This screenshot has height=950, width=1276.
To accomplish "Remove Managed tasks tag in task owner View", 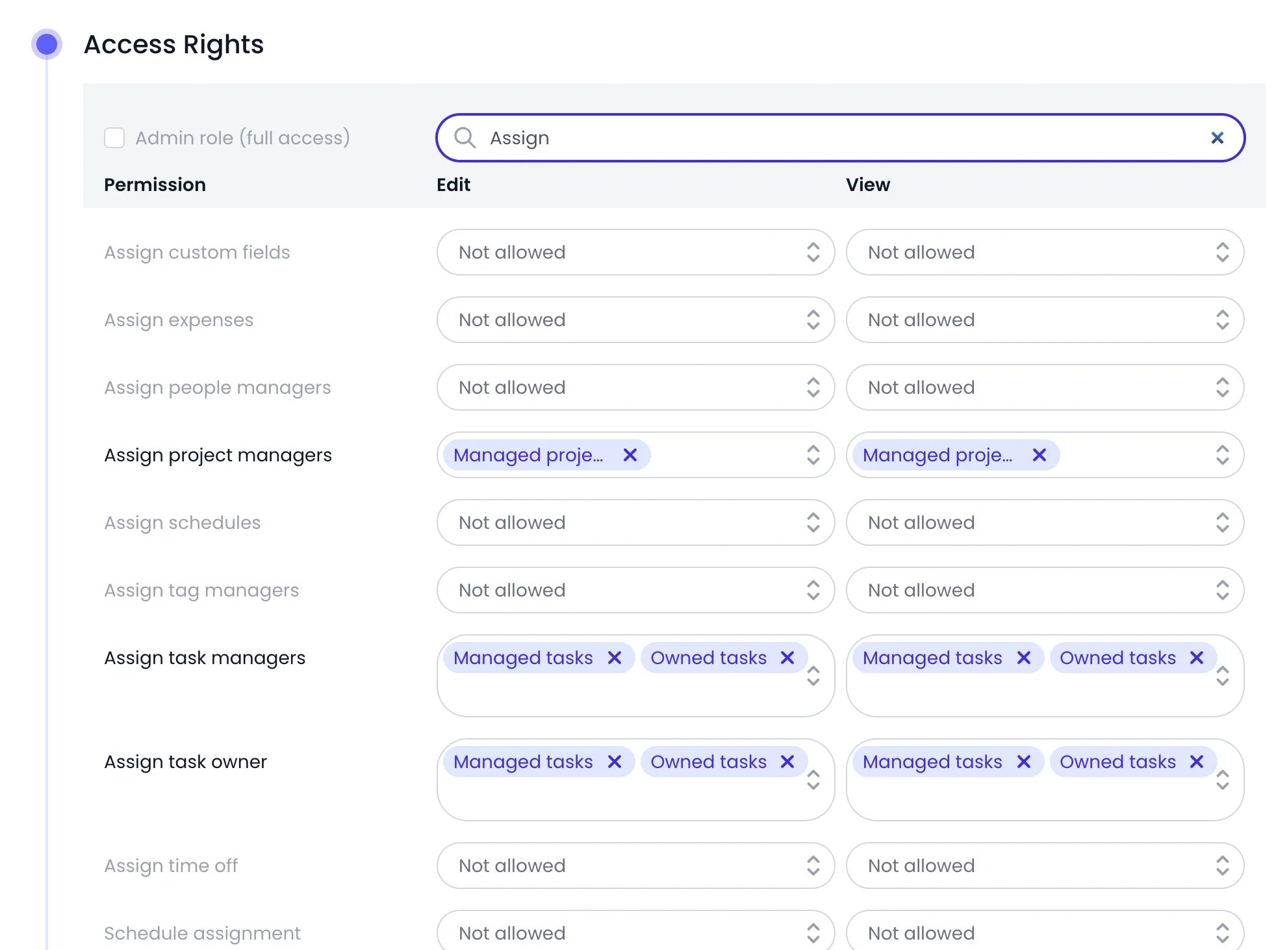I will tap(1023, 762).
